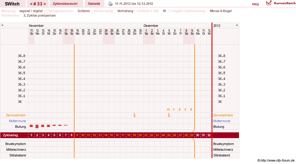Click the left Mittelschmerz row label

(16, 150)
